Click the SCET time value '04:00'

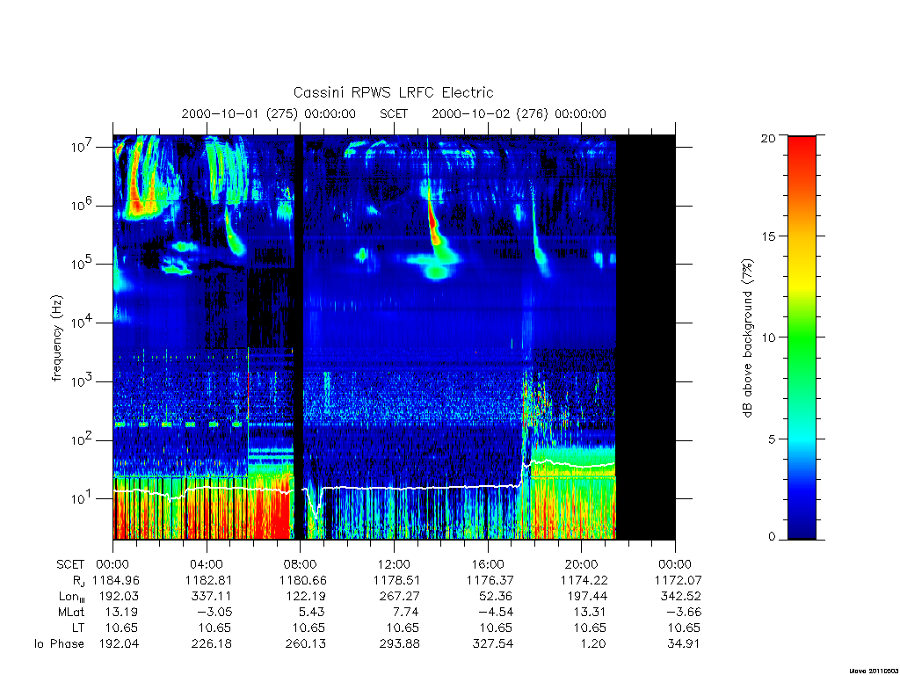(207, 564)
